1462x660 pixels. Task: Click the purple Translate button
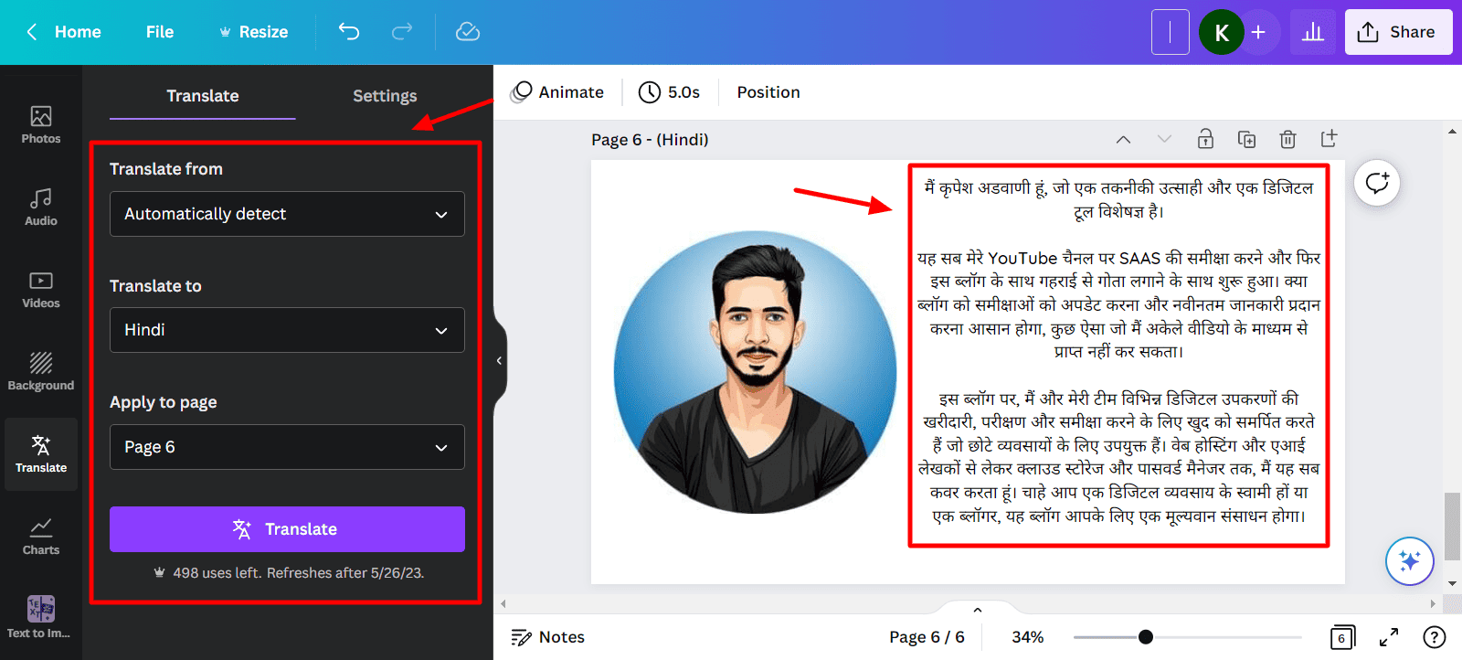point(287,529)
